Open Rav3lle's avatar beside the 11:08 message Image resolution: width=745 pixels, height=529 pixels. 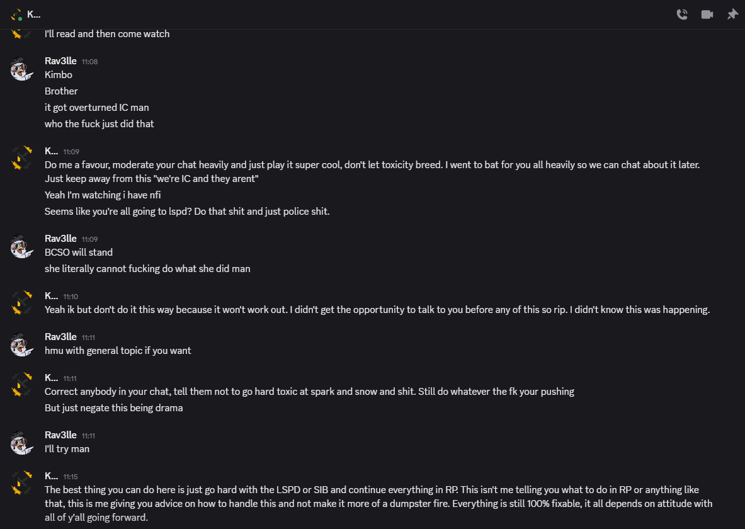[x=21, y=68]
